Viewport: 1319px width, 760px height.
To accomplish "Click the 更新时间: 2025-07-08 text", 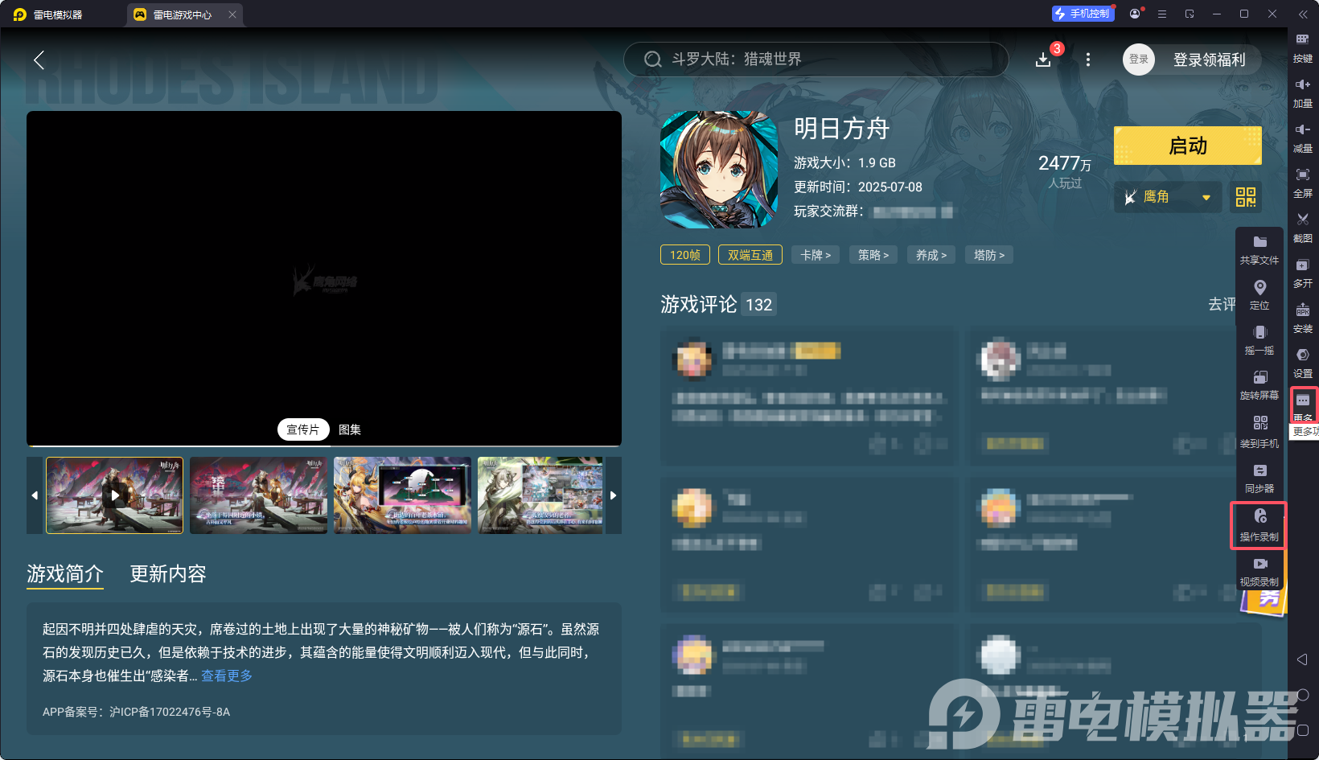I will click(x=858, y=187).
